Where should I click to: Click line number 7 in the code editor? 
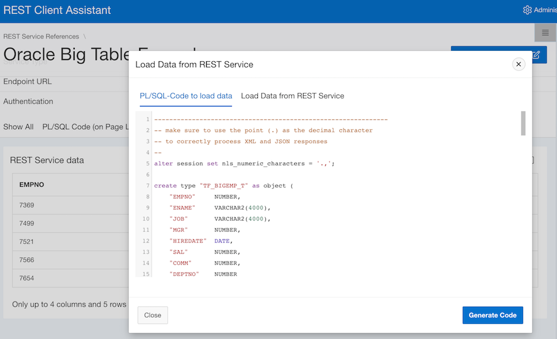point(145,185)
